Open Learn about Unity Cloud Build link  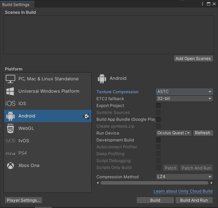point(183,191)
